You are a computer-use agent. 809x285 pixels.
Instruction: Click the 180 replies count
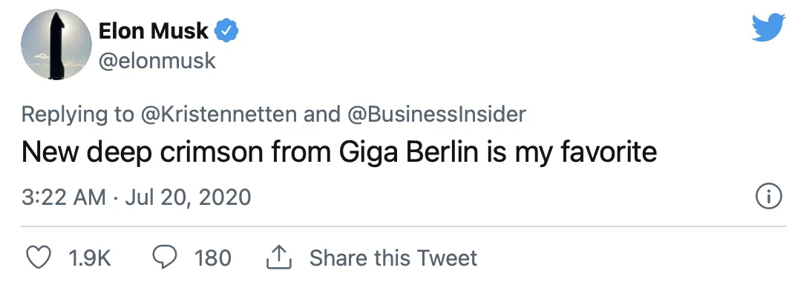[x=212, y=258]
